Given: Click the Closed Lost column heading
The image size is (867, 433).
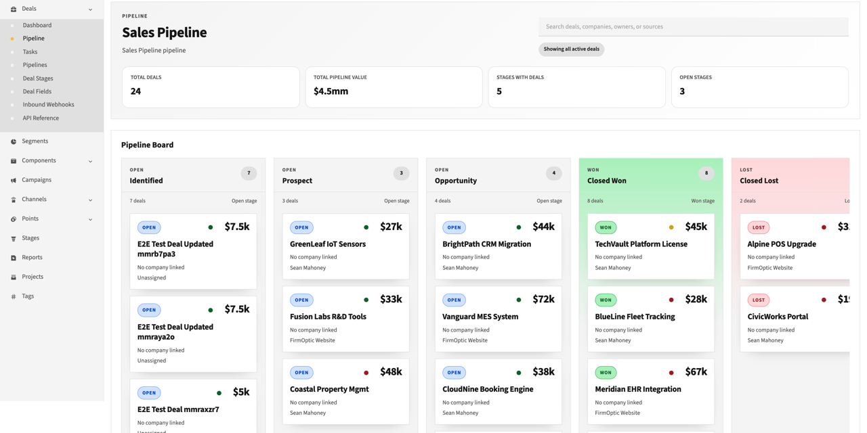Looking at the screenshot, I should pos(759,181).
